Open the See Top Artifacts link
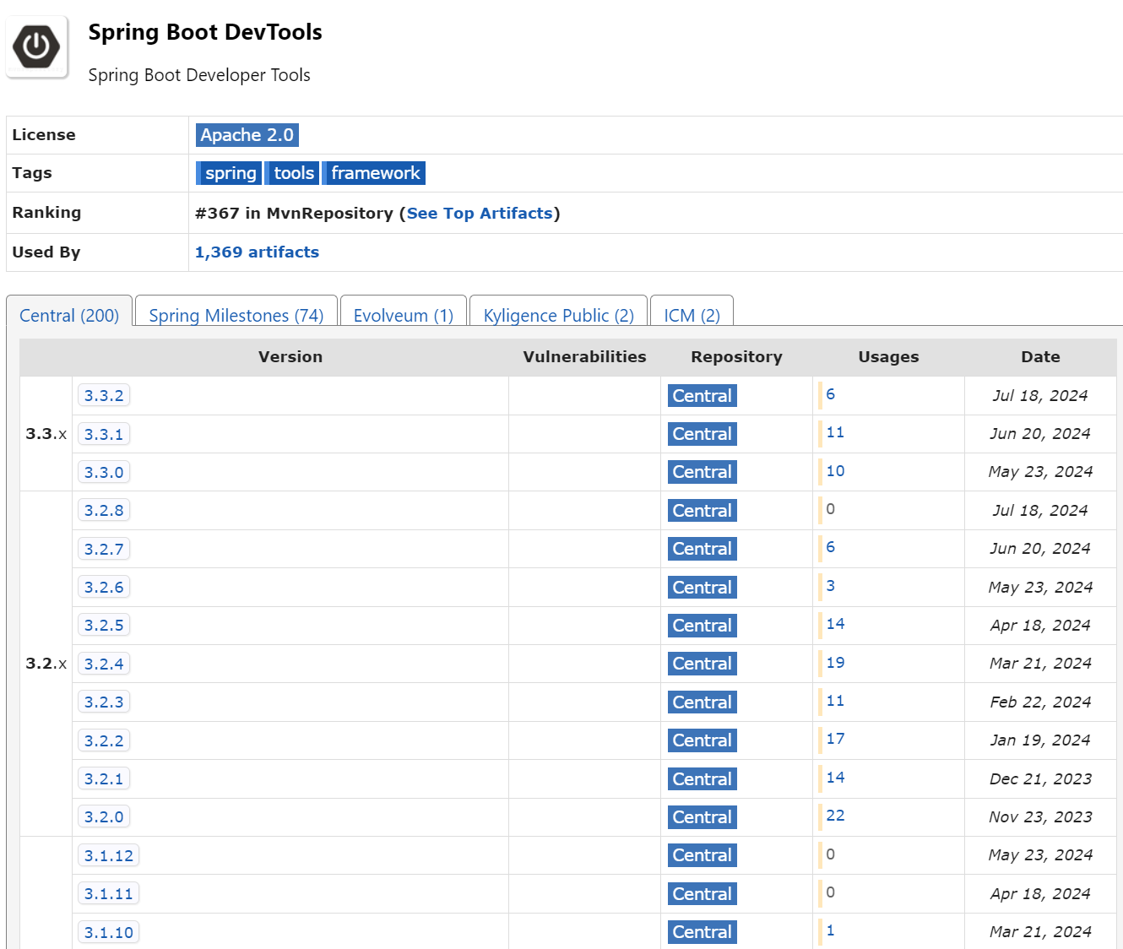The height and width of the screenshot is (949, 1123). [480, 214]
